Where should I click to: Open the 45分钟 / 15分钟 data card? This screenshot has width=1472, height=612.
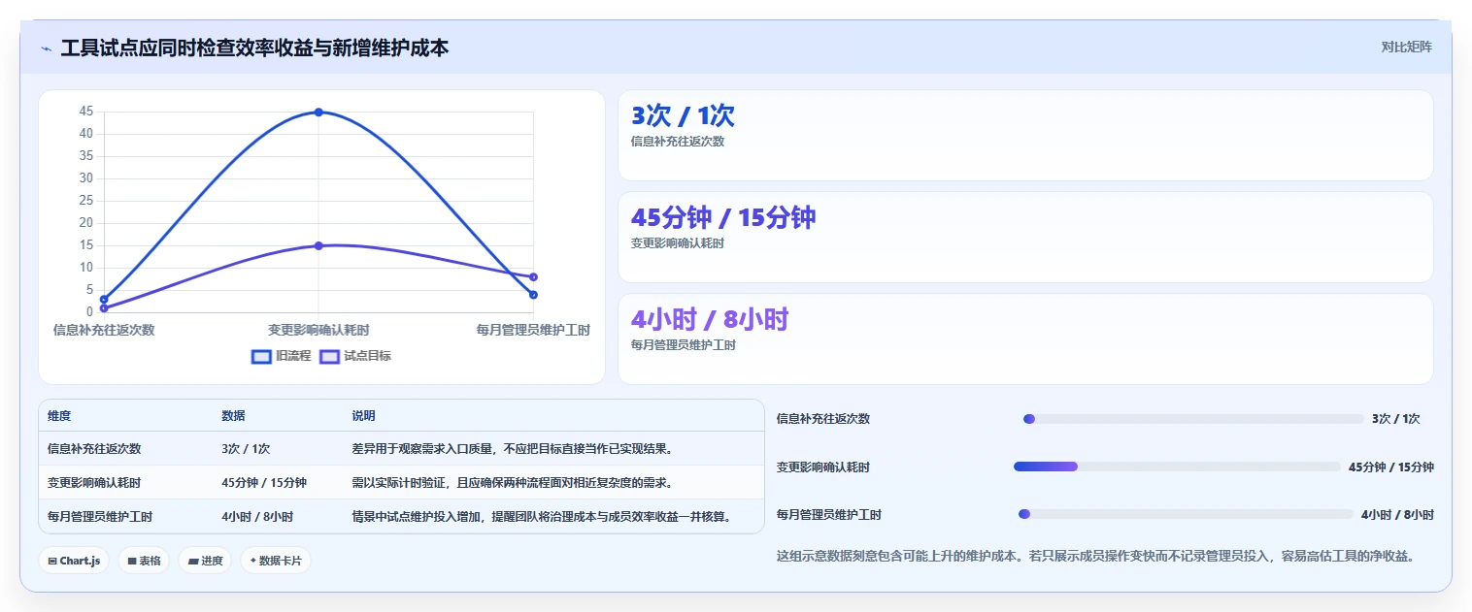click(1025, 238)
